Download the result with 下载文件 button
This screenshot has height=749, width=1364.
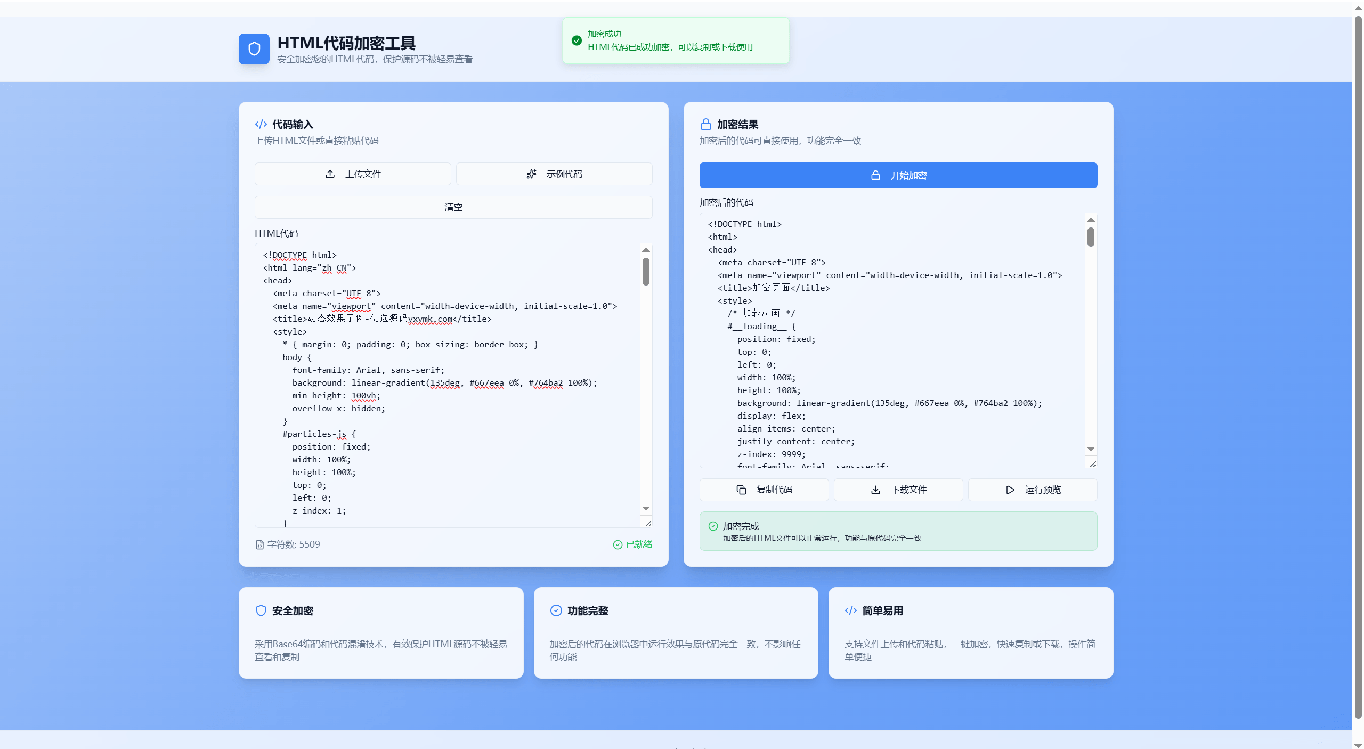(898, 490)
